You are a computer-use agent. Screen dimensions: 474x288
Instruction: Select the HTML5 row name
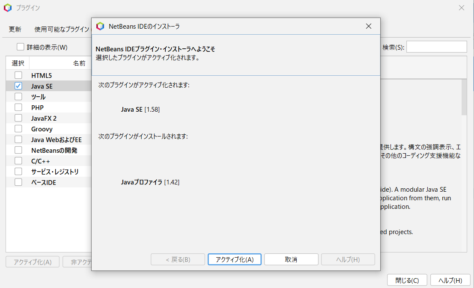point(42,75)
